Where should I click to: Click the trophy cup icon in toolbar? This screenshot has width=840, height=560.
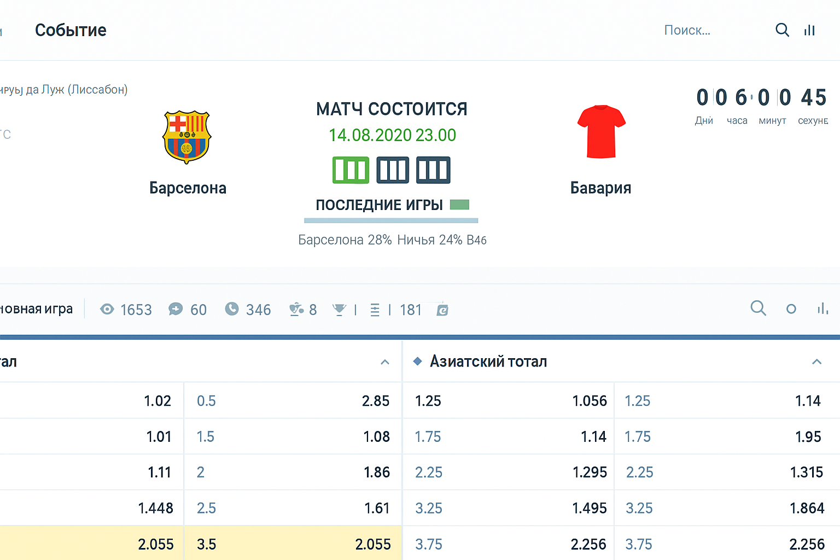(x=339, y=310)
